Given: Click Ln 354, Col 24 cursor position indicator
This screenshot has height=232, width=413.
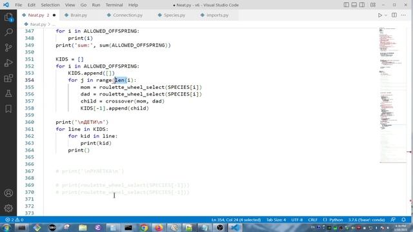Looking at the screenshot, I should [236, 220].
